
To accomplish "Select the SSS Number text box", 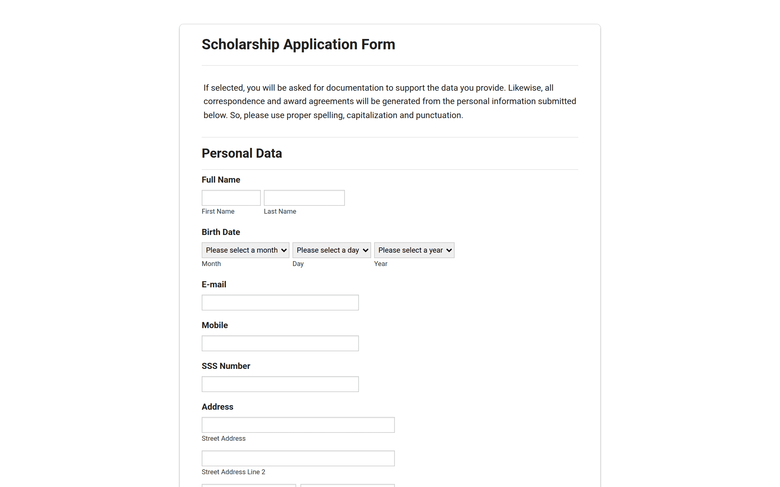I will [x=280, y=384].
